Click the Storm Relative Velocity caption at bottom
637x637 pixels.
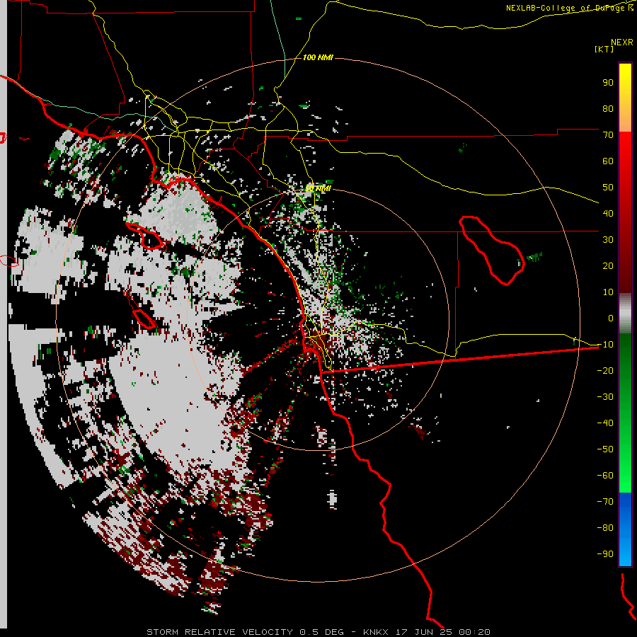click(x=318, y=632)
